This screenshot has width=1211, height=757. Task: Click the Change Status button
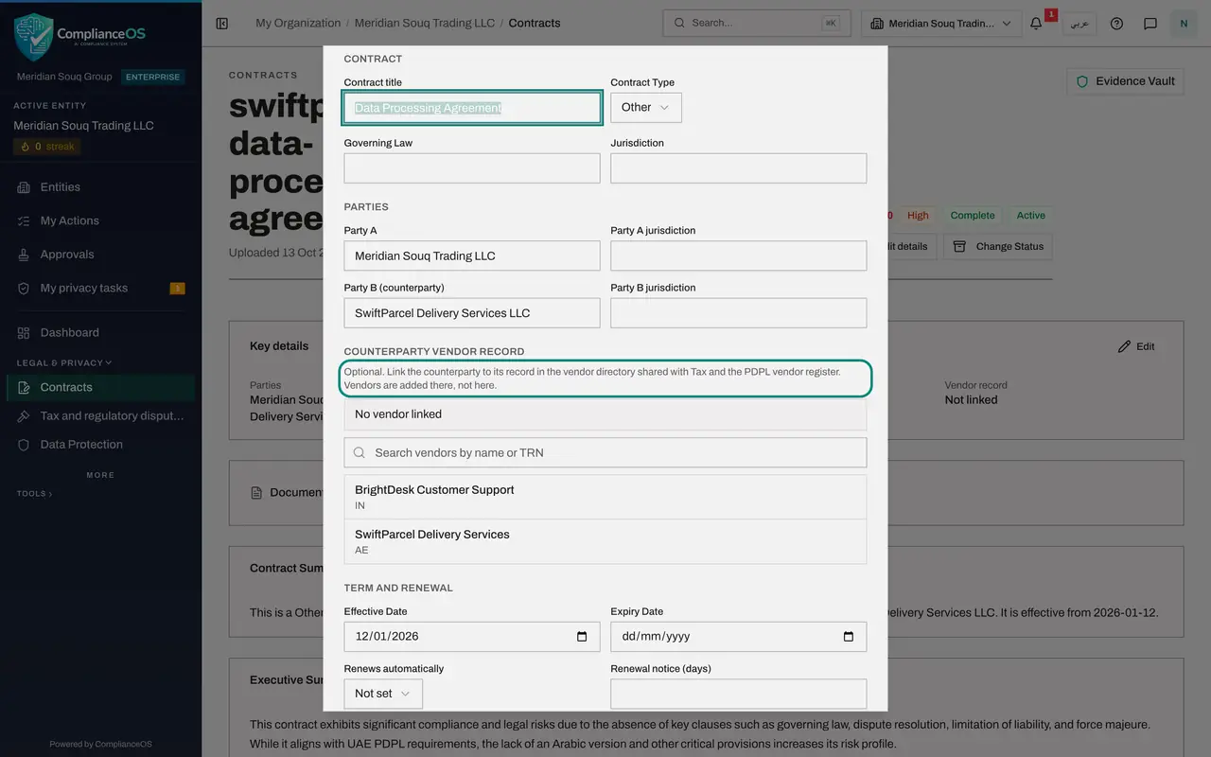click(x=998, y=246)
